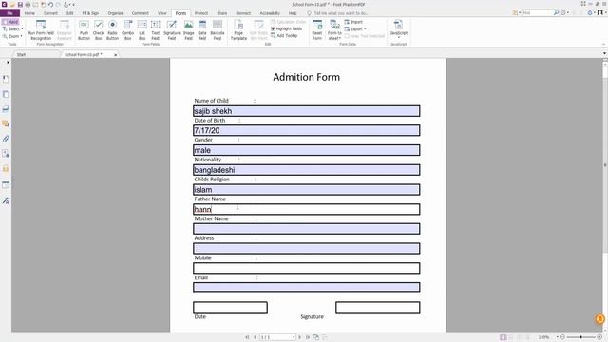The height and width of the screenshot is (342, 608).
Task: Click the Print icon in quick access toolbar
Action: coord(28,4)
